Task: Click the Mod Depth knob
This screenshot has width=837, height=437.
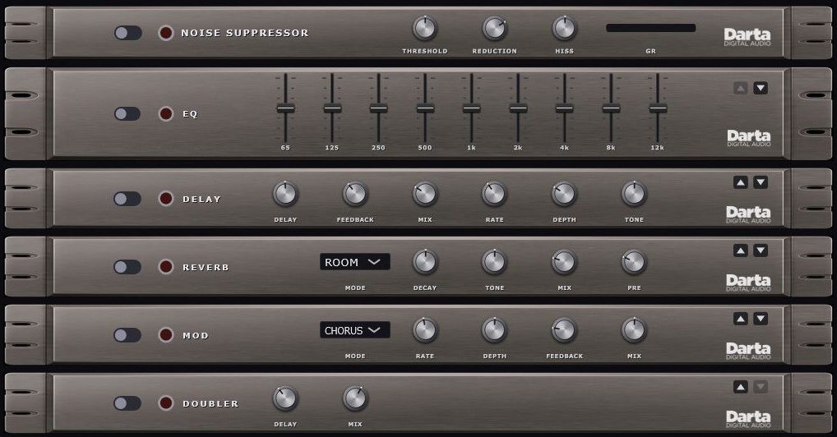Action: (x=495, y=331)
